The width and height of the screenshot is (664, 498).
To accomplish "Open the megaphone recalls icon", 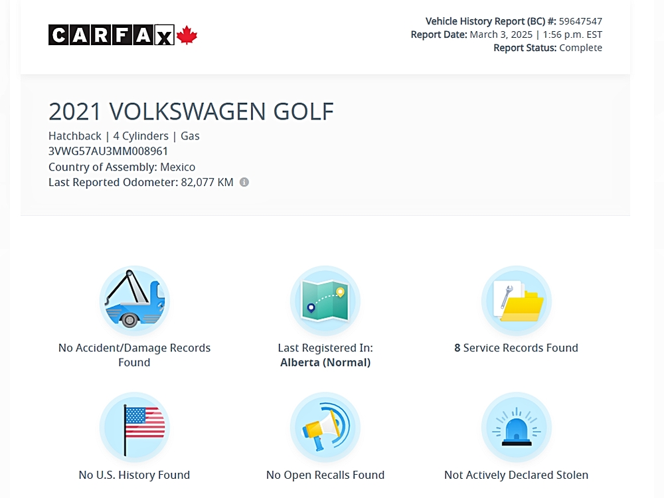I will click(x=325, y=427).
